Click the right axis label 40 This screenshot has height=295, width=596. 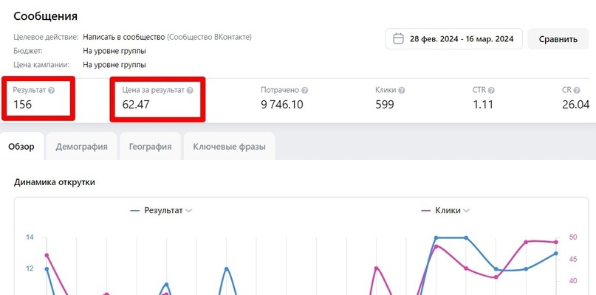tap(573, 281)
